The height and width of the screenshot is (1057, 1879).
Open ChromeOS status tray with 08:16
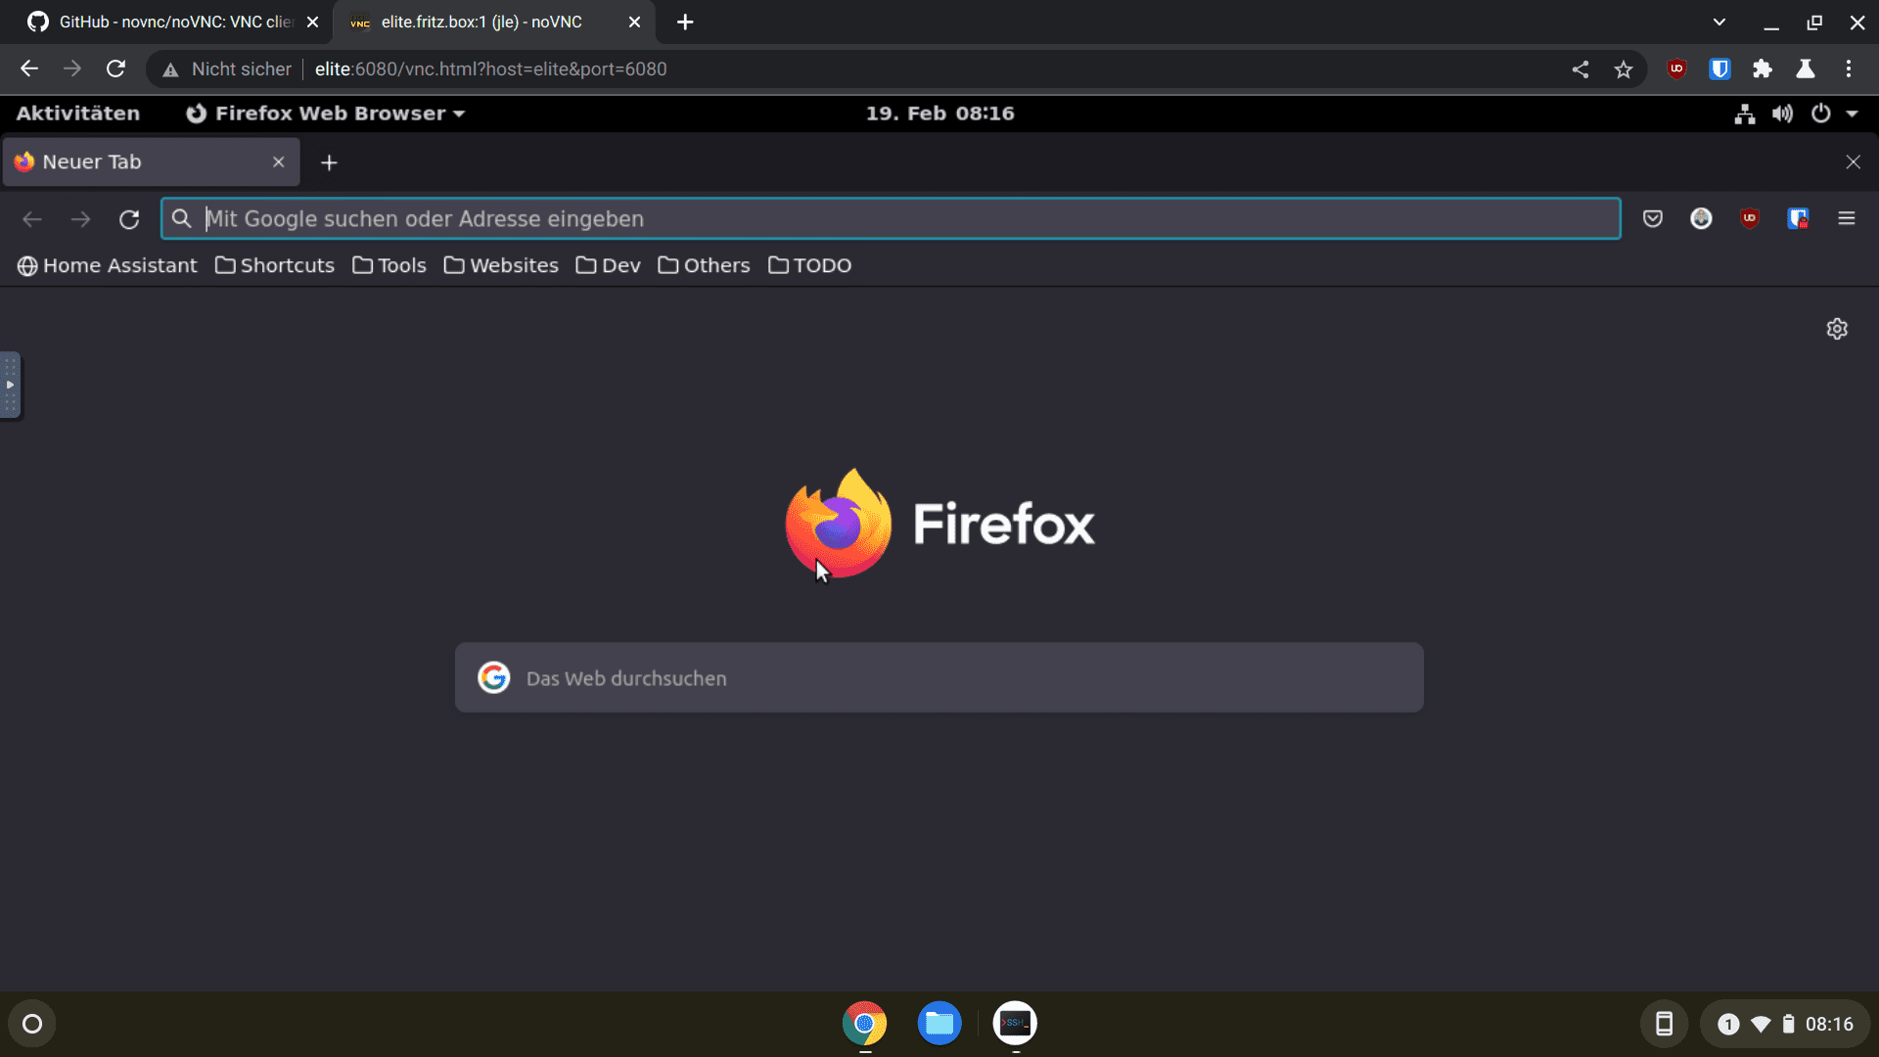click(1785, 1024)
